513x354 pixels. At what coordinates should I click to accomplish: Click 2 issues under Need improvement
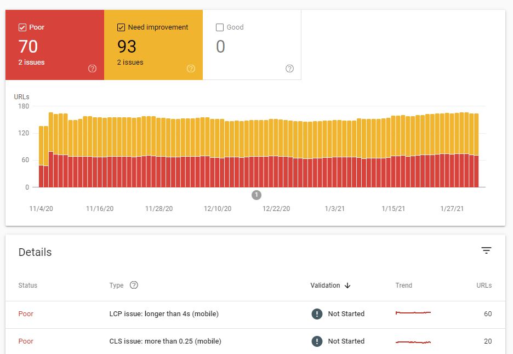coord(130,62)
